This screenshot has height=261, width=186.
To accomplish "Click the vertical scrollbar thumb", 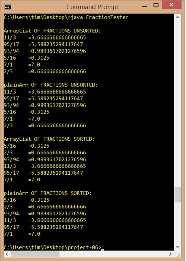I will click(x=178, y=194).
